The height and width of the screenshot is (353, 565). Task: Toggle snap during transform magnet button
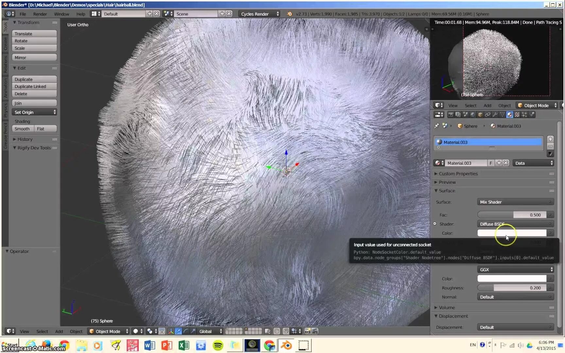[x=286, y=331]
